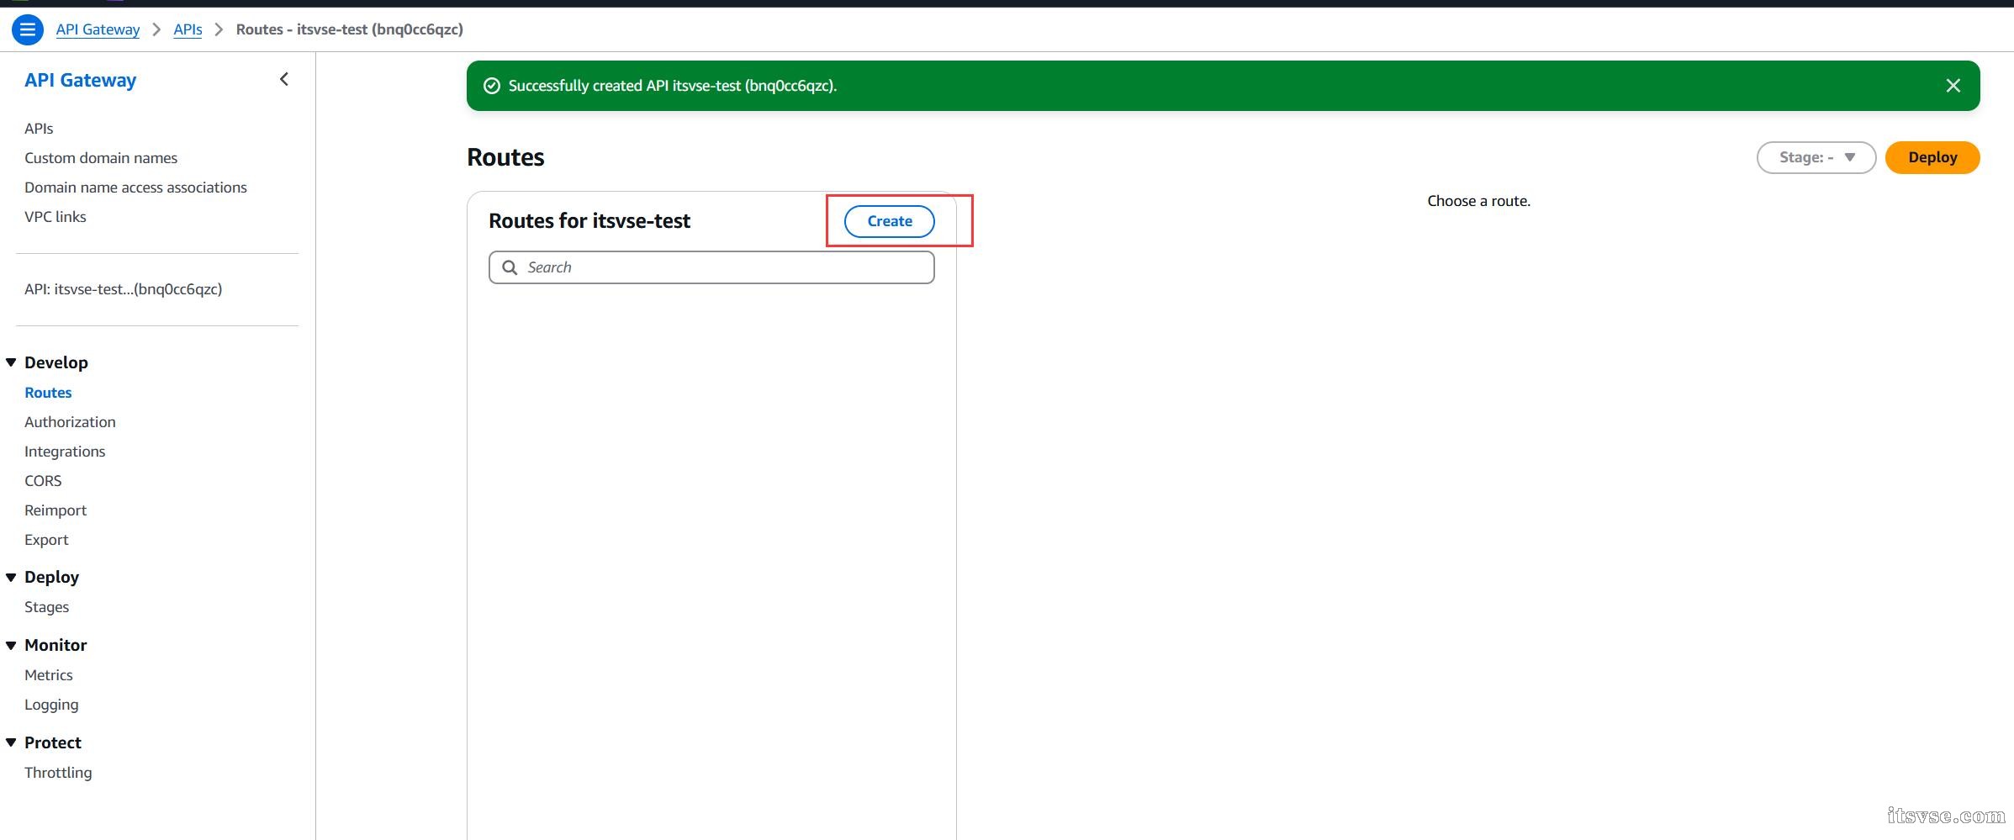Viewport: 2014px width, 840px height.
Task: Collapse the Monitor section triangle
Action: pyautogui.click(x=11, y=645)
